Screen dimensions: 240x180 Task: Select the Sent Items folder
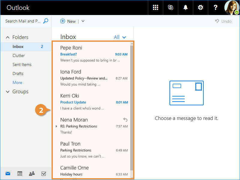tap(22, 64)
